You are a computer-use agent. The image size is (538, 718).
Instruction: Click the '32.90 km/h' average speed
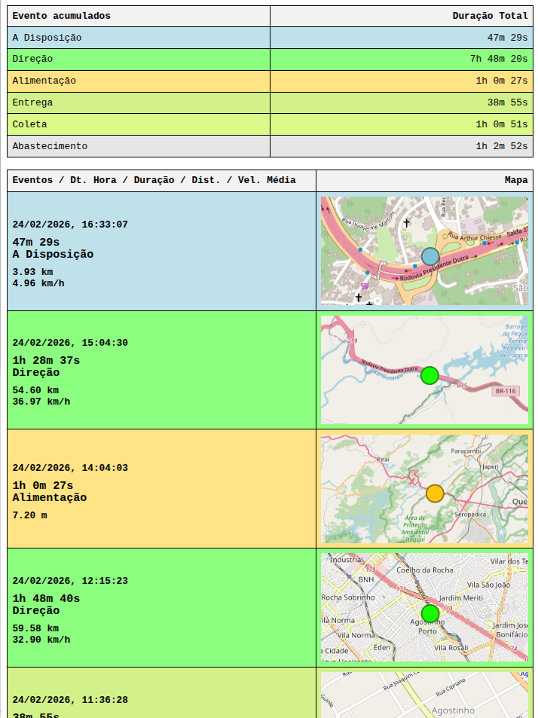[x=41, y=640]
